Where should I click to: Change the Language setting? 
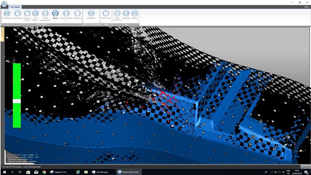pos(126,14)
